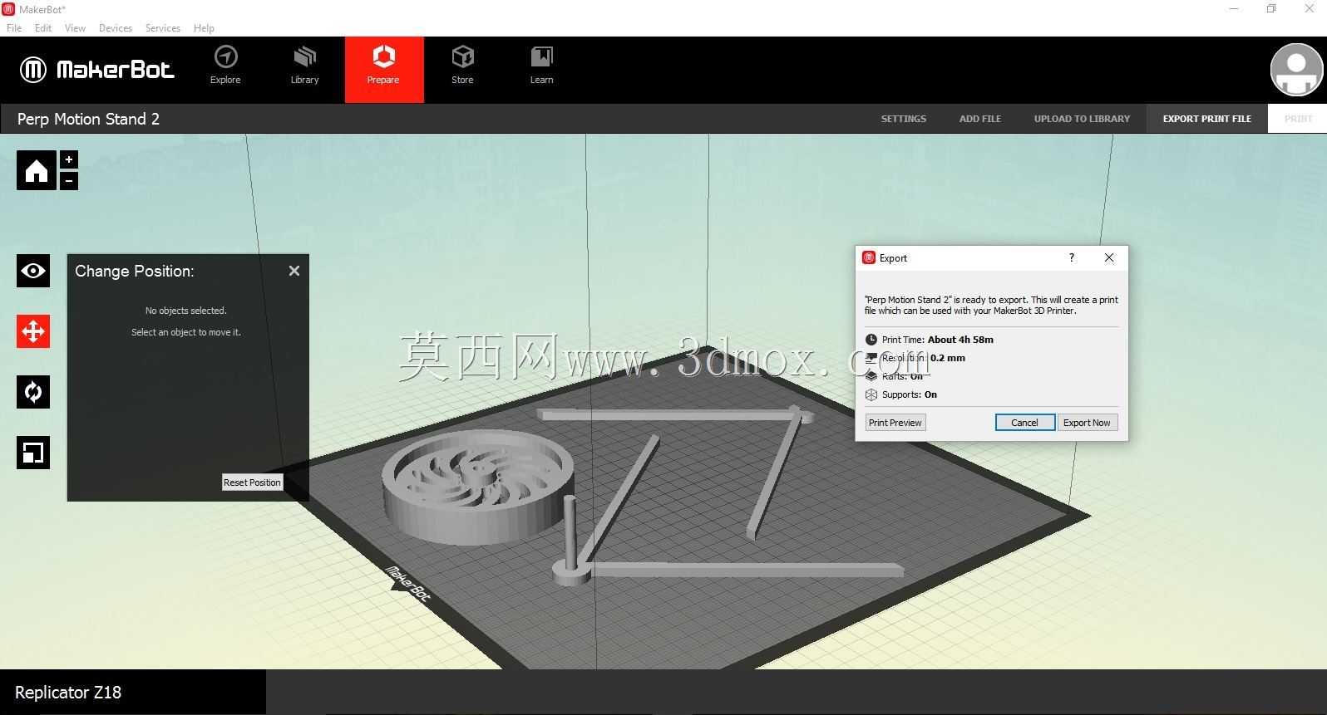Close the Export dialog with X
This screenshot has width=1327, height=715.
point(1109,257)
